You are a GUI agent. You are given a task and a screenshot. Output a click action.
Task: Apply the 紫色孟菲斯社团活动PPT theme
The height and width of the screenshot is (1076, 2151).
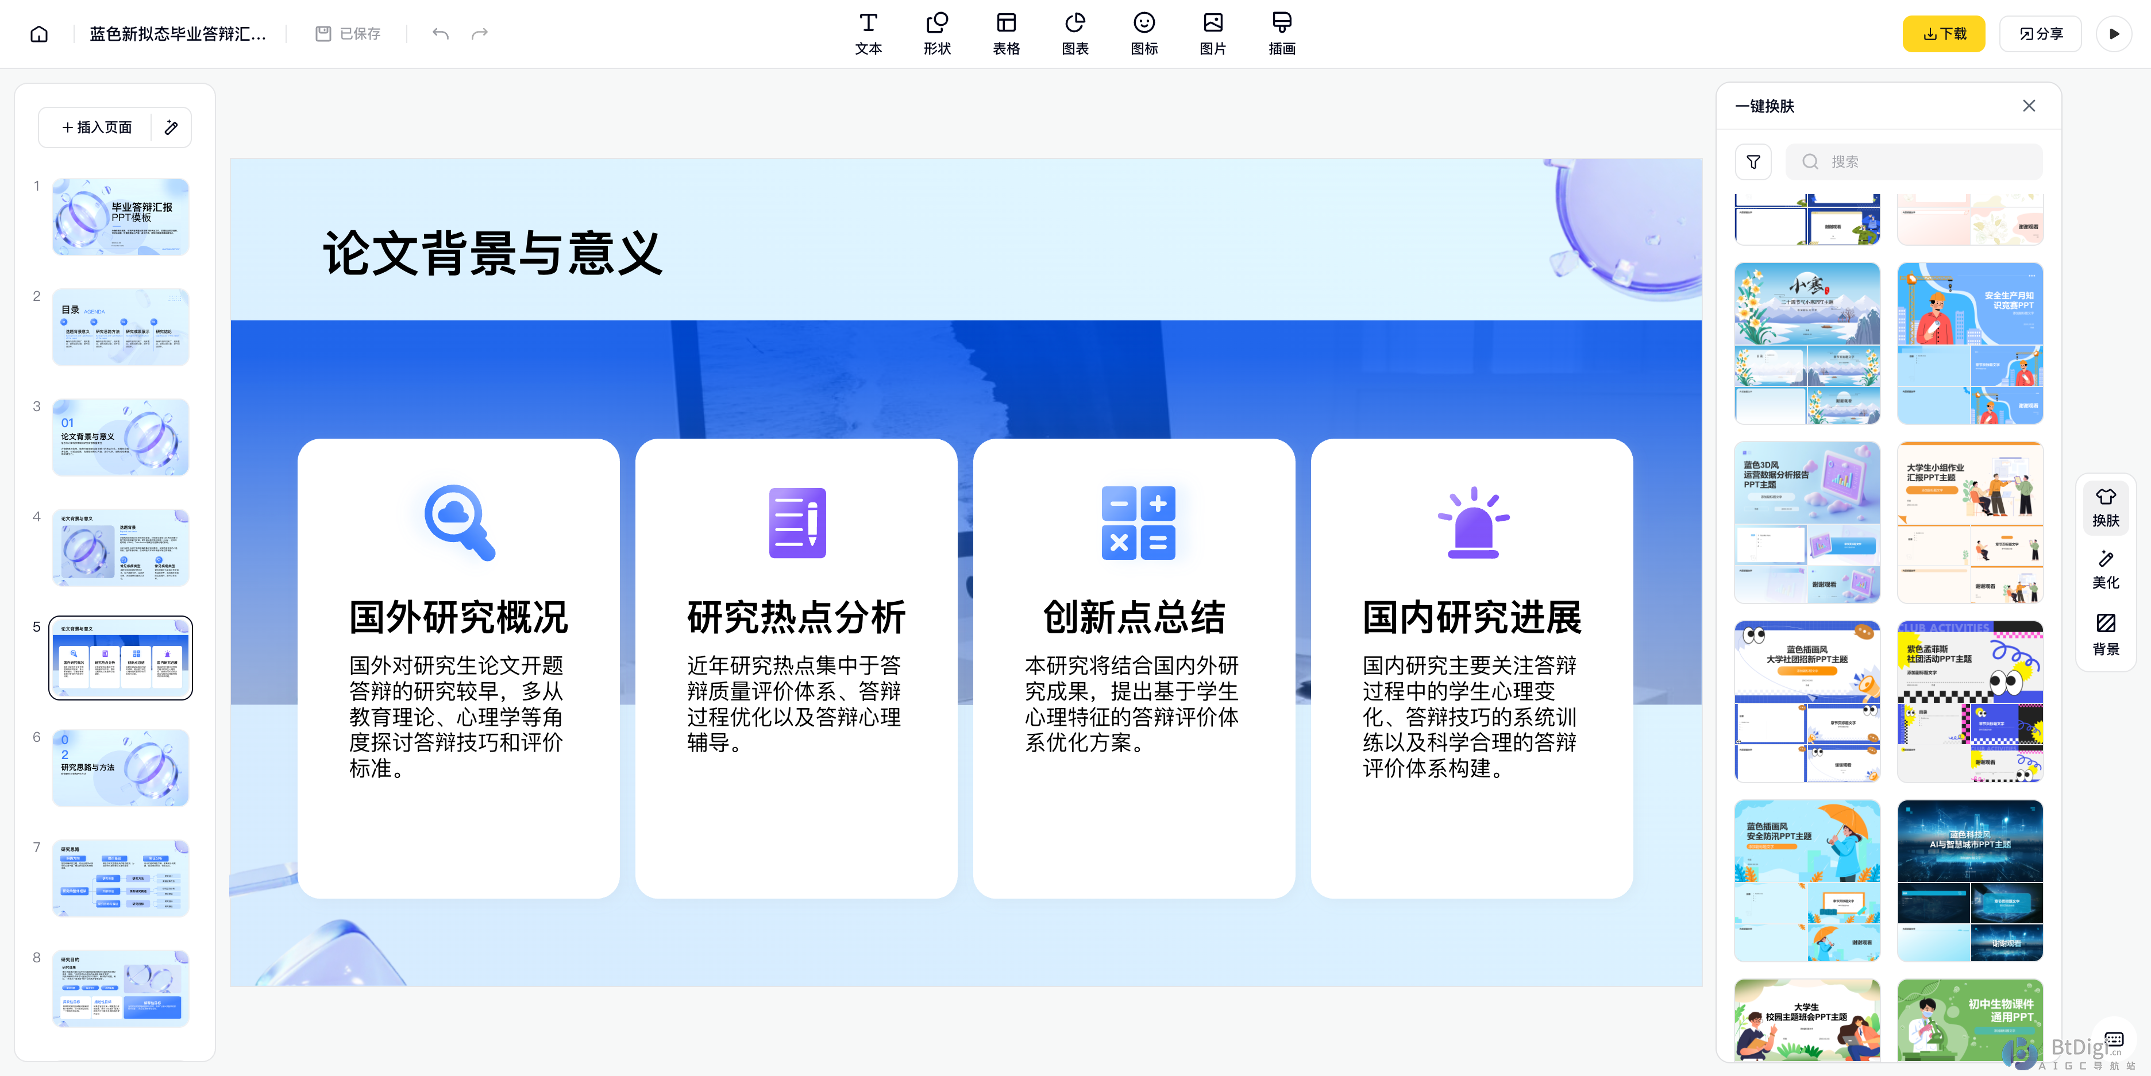[x=1970, y=701]
